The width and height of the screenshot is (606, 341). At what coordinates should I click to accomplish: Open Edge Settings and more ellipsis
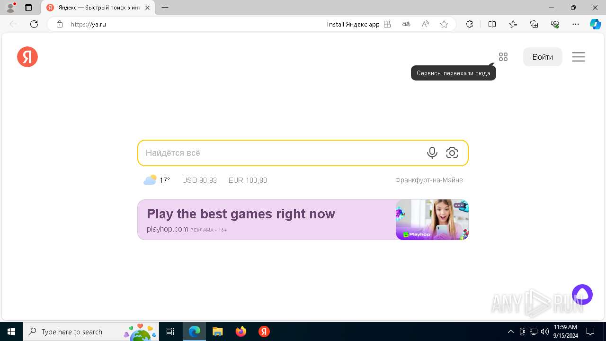576,24
